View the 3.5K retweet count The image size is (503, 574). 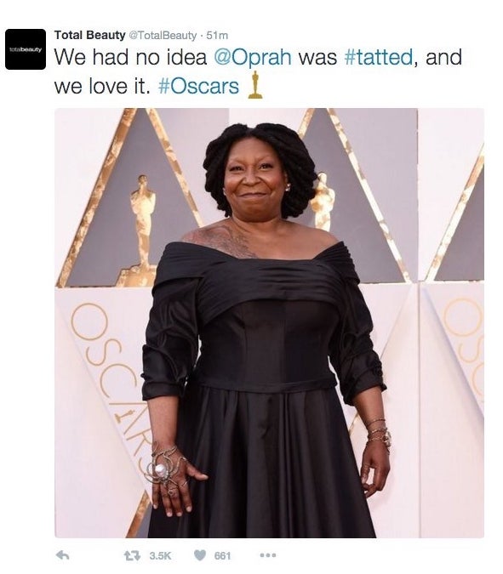click(x=160, y=555)
